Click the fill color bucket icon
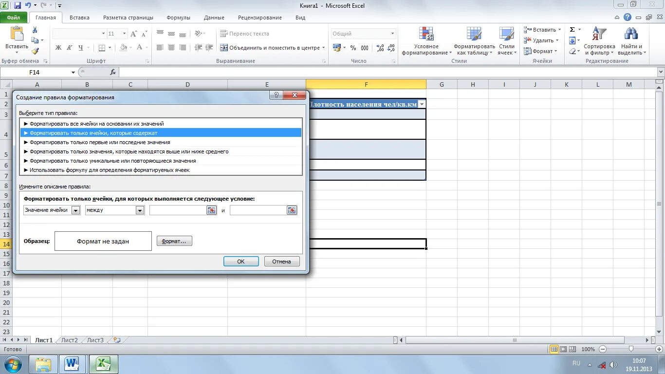This screenshot has width=665, height=374. (124, 47)
